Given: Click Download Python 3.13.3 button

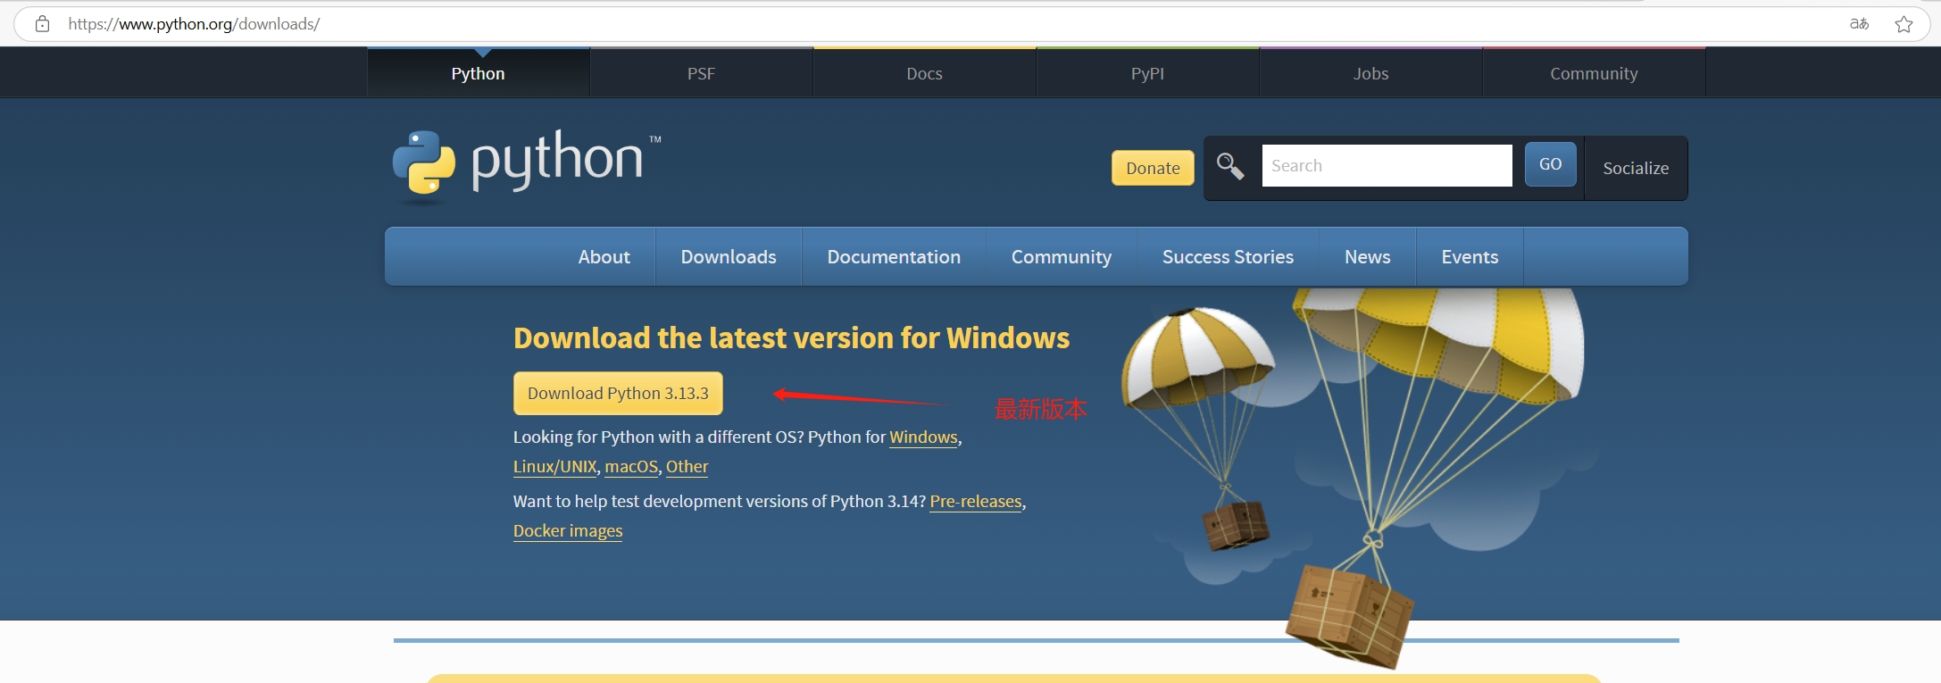Looking at the screenshot, I should [618, 393].
